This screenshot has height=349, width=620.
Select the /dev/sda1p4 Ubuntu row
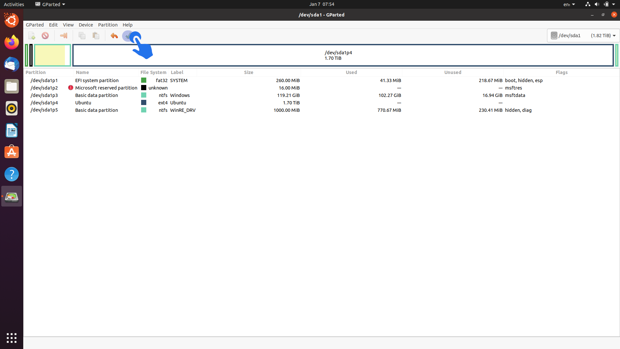322,102
